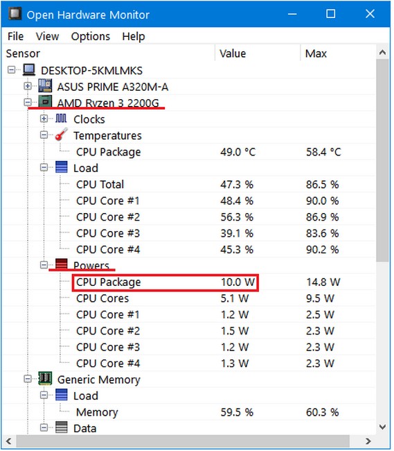The image size is (394, 451).
Task: Click the DESKTOP-5KMLMKS computer icon
Action: (29, 70)
